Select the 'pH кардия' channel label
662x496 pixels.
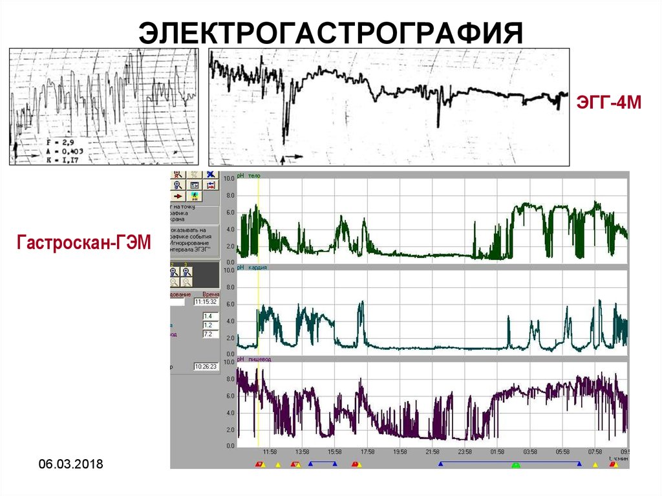(x=253, y=266)
